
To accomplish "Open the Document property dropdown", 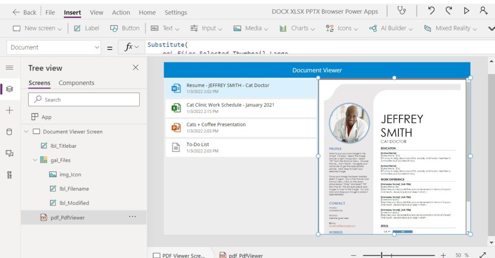I will (54, 47).
